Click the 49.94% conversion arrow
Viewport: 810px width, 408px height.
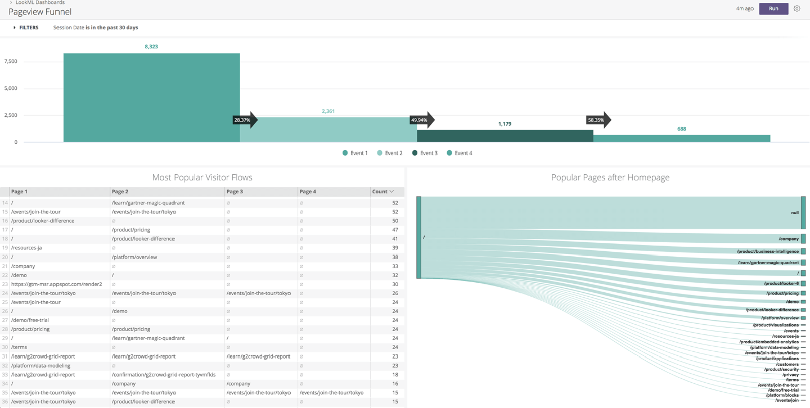coord(422,120)
